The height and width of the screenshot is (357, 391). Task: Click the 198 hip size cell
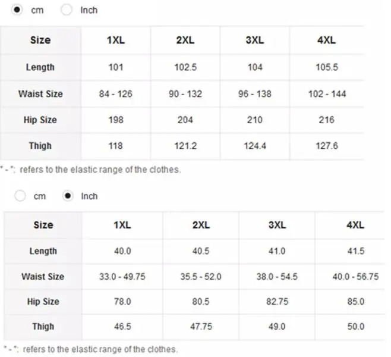[116, 120]
